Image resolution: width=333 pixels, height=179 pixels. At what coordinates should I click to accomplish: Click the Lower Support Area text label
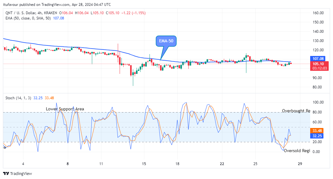(65, 109)
